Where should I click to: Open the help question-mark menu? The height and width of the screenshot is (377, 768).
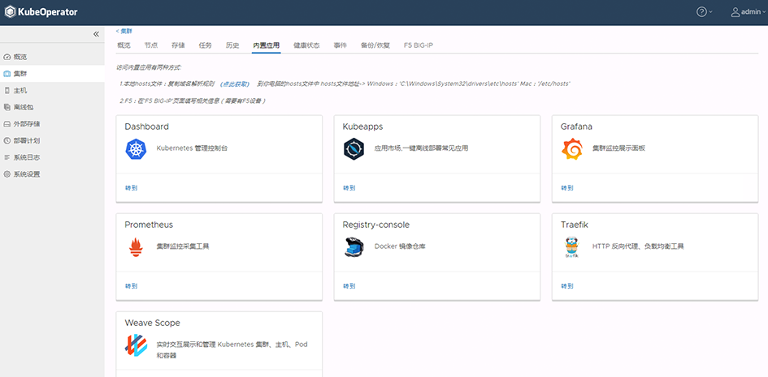[x=705, y=12]
